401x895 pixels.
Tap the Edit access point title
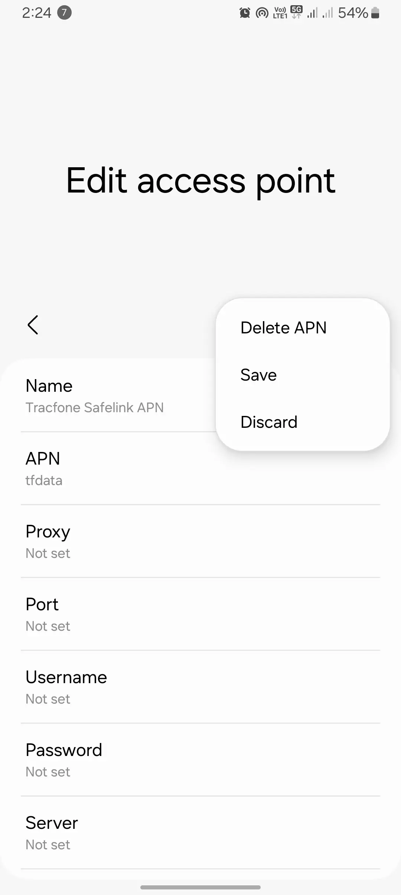[x=200, y=181]
